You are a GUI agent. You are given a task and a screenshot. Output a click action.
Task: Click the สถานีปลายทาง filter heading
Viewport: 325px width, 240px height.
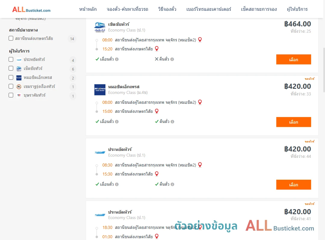point(23,30)
